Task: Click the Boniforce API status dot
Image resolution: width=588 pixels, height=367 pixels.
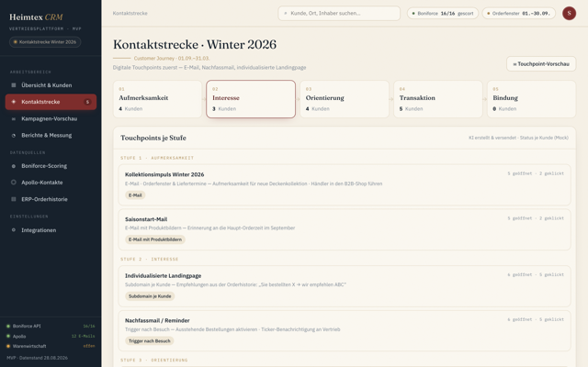Action: tap(8, 327)
